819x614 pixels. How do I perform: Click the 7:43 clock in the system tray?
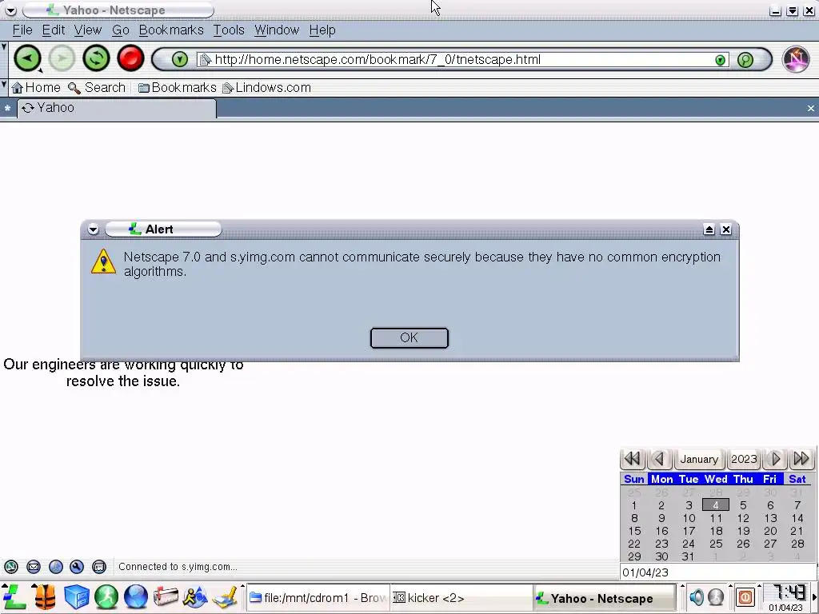(788, 594)
